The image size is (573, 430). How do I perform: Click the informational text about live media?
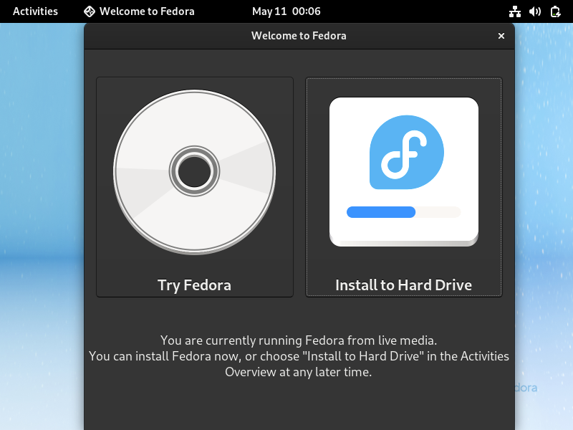pyautogui.click(x=299, y=356)
